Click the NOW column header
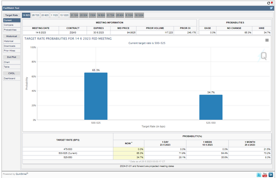The height and width of the screenshot is (178, 277). coord(128,143)
